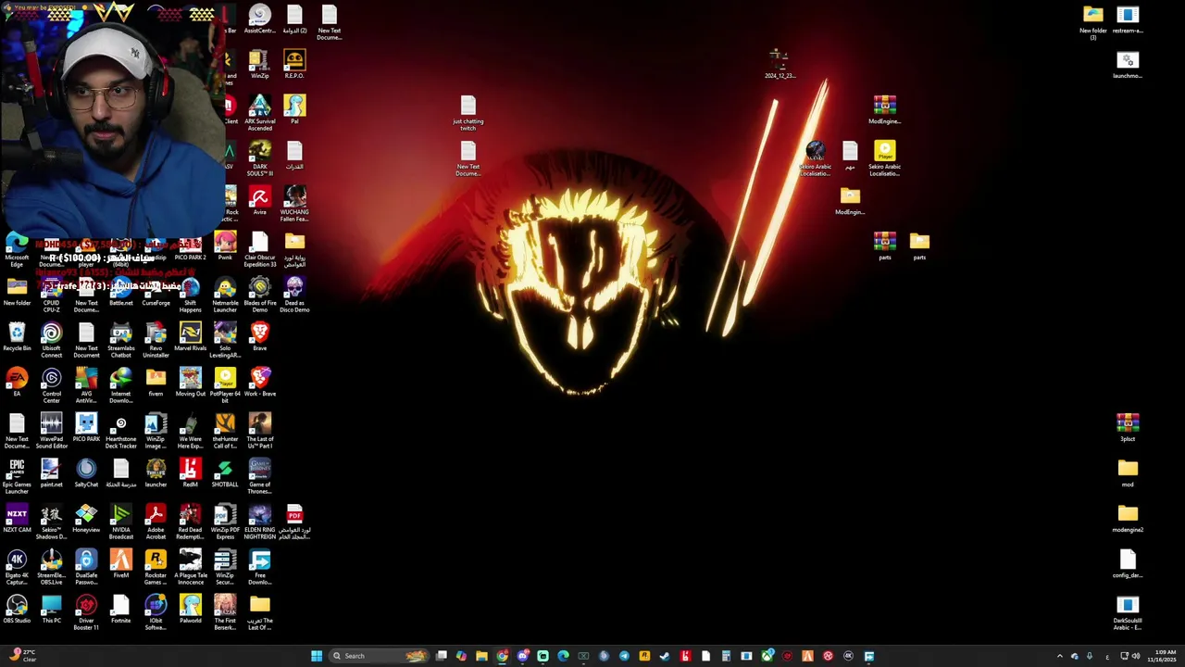Open the SHOTBALL game icon

225,472
